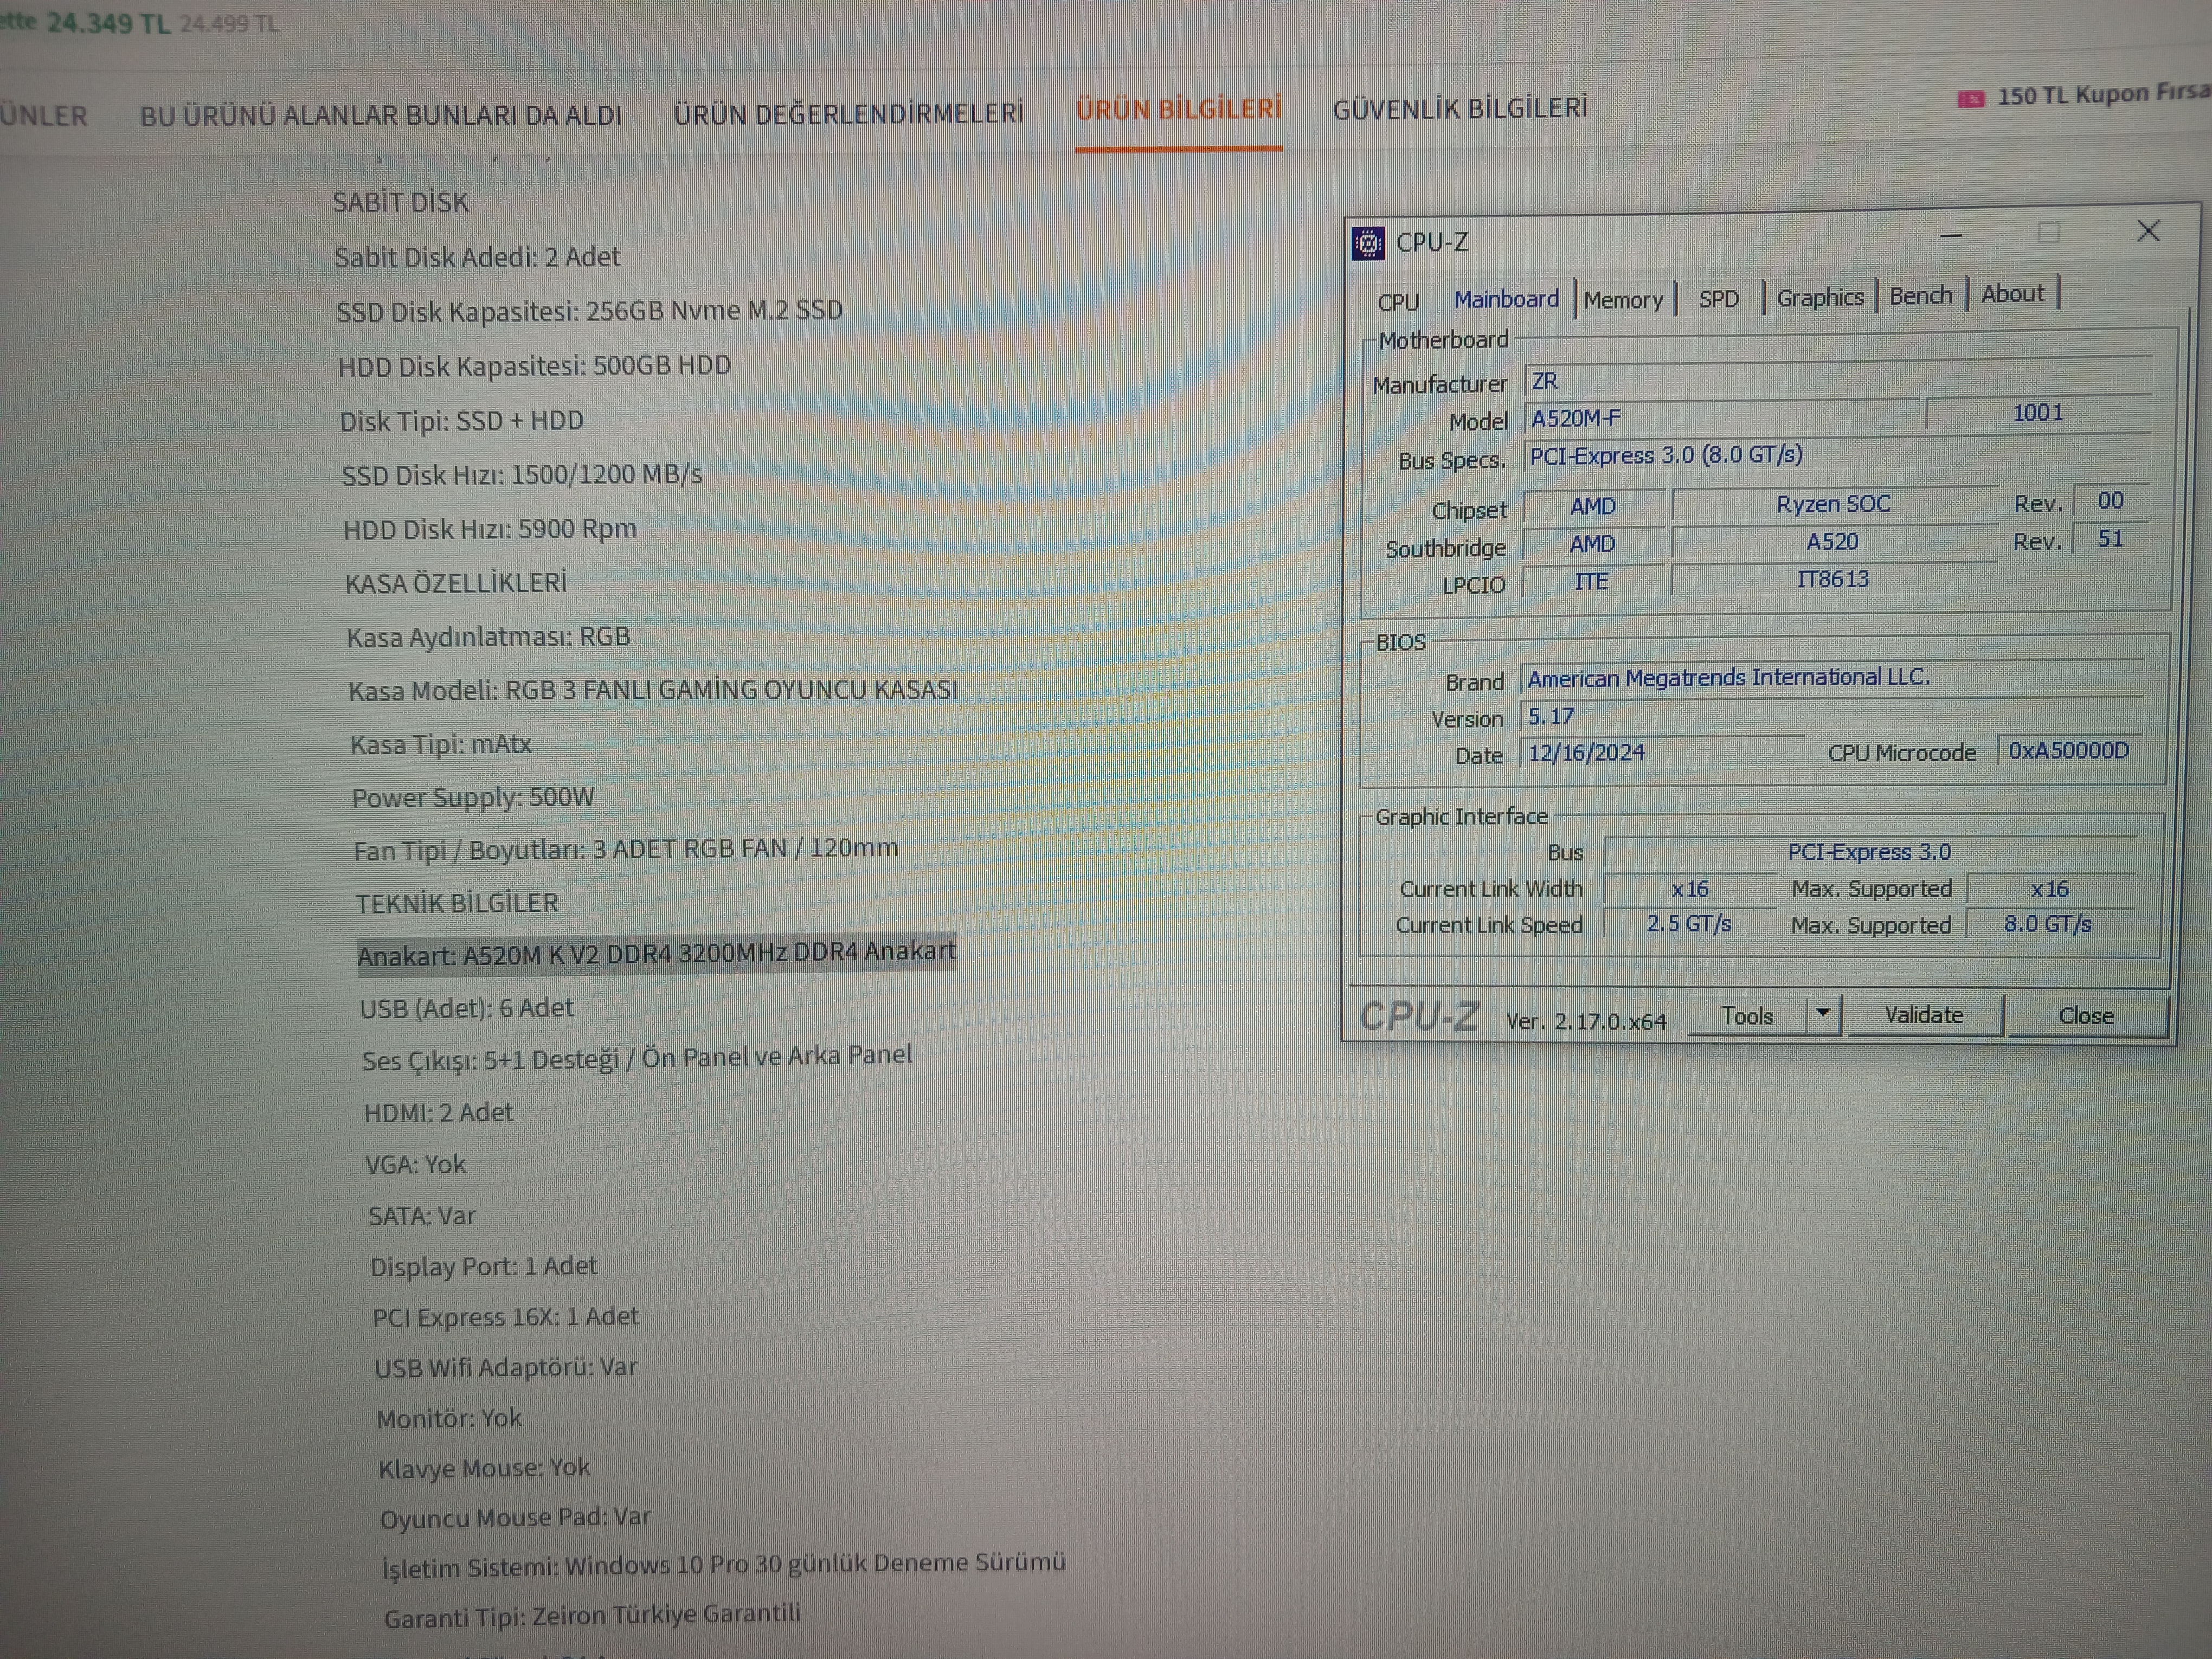Click the İşletim Sistemi Windows 10 Pro line
This screenshot has height=1659, width=2212.
(x=724, y=1565)
